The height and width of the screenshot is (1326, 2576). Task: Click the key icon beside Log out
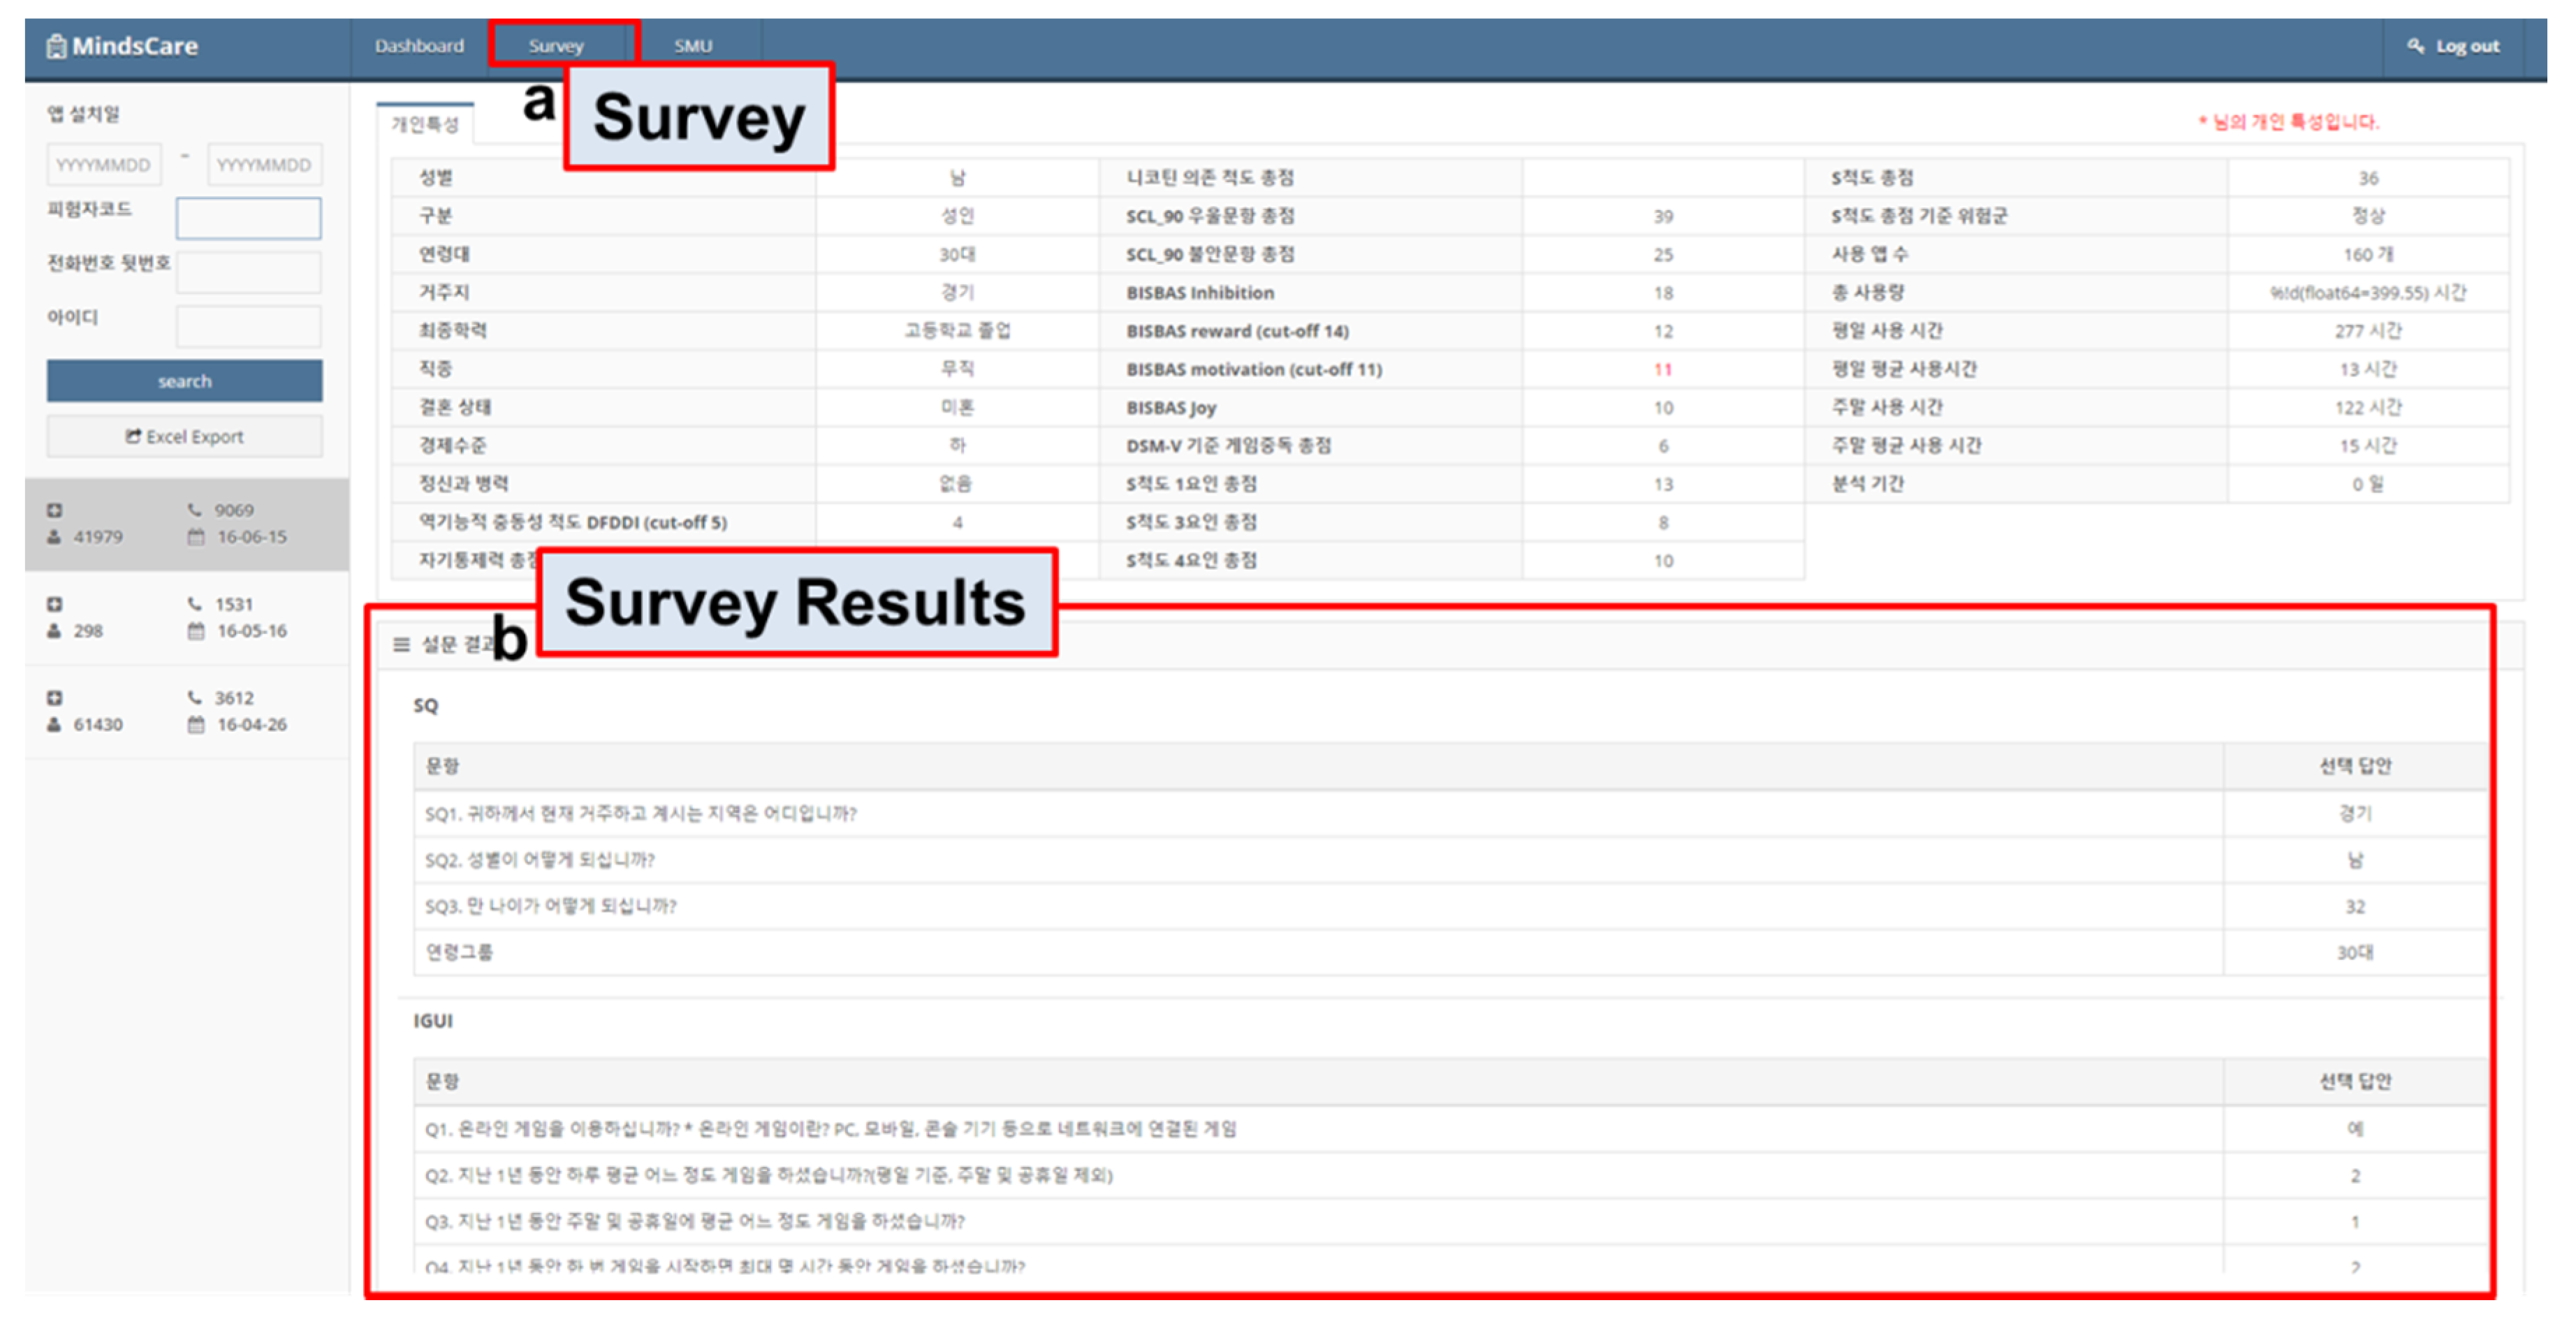click(x=2415, y=46)
